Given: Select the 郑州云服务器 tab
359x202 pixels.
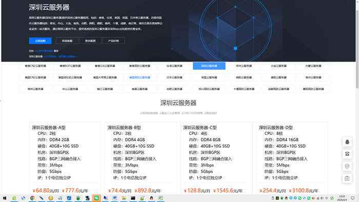Looking at the screenshot, I should click(244, 66).
